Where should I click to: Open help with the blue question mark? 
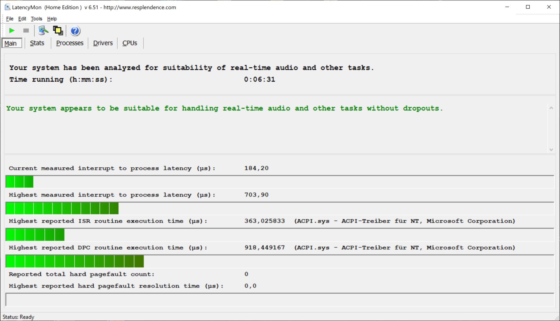click(75, 31)
